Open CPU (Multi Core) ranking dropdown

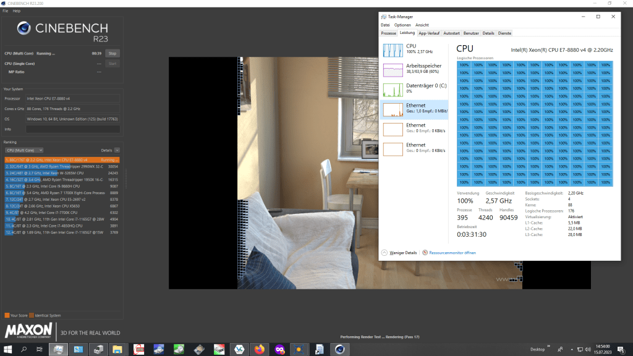(24, 150)
